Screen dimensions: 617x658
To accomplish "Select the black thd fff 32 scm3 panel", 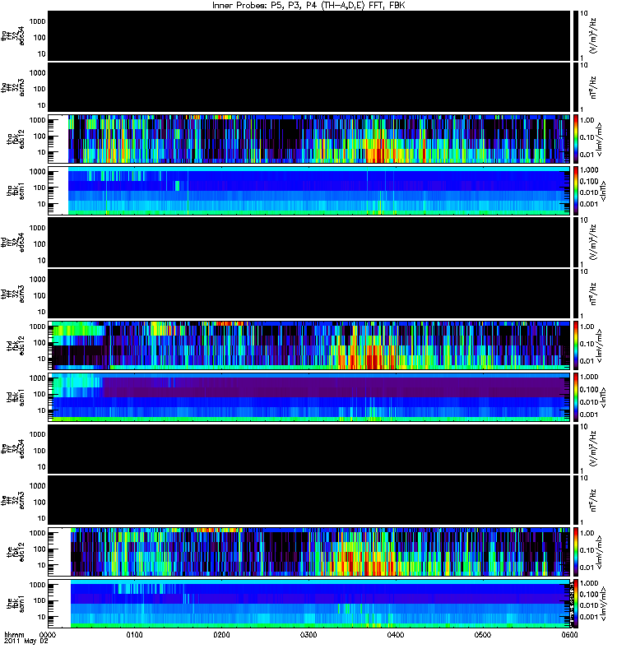I will (x=309, y=294).
